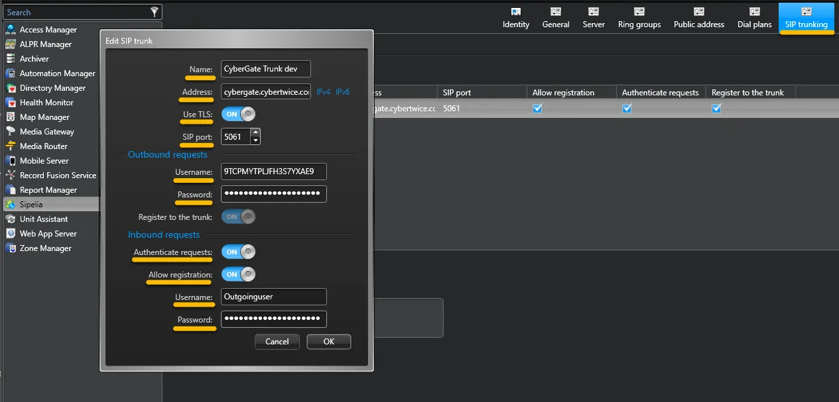The width and height of the screenshot is (839, 402).
Task: Click the Web App Server icon
Action: (11, 234)
